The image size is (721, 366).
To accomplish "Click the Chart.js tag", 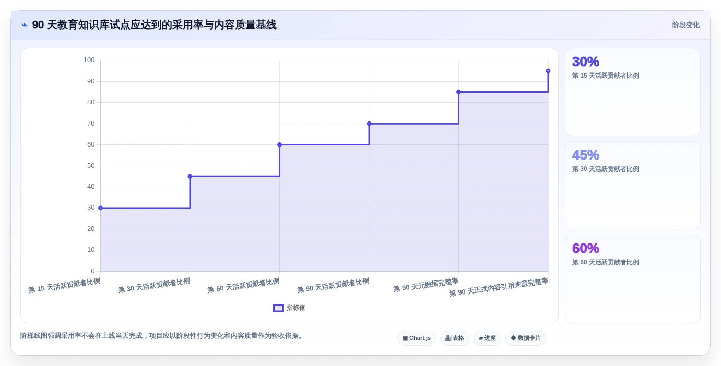I will click(x=417, y=338).
